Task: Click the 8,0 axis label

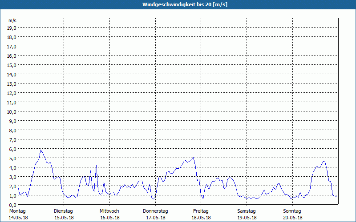Action: [x=13, y=131]
